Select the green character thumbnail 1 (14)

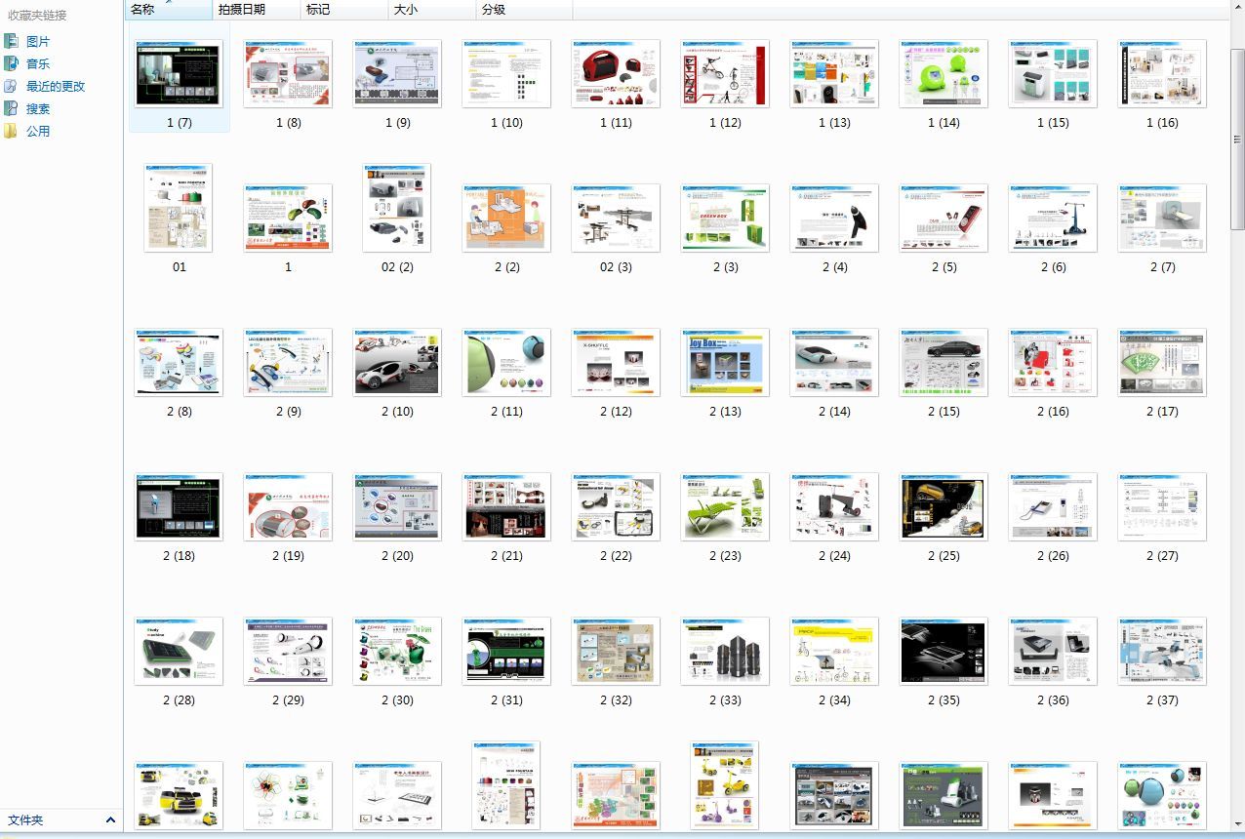[x=944, y=74]
